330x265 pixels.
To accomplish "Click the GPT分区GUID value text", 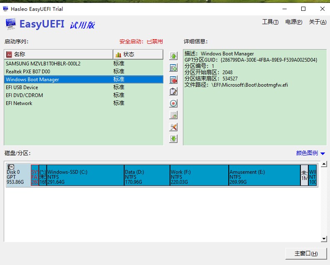I will pos(269,60).
